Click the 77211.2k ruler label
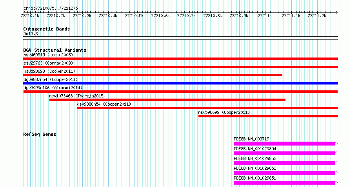This screenshot has width=349, height=187. coord(317,16)
